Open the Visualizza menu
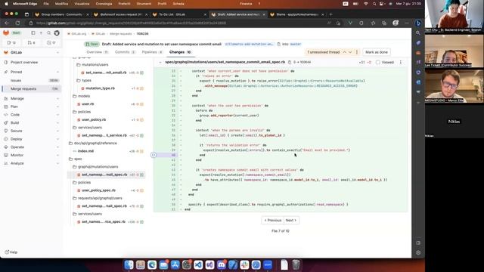Image resolution: width=484 pixels, height=272 pixels. (x=82, y=4)
